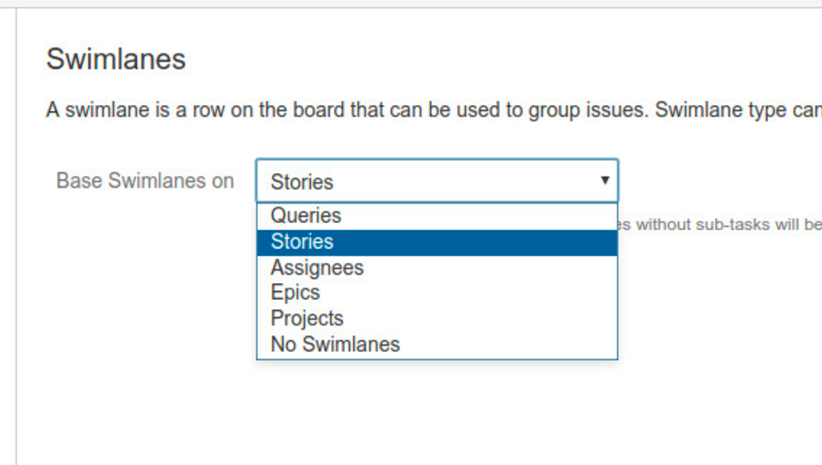The image size is (822, 465).
Task: Select Queries from the swimlane options
Action: tap(437, 216)
